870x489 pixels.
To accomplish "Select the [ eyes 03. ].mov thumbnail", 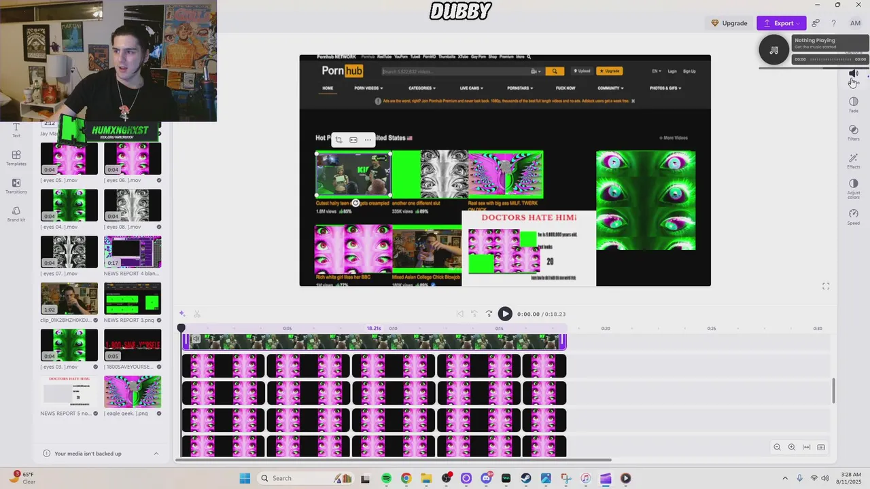I will pos(69,345).
